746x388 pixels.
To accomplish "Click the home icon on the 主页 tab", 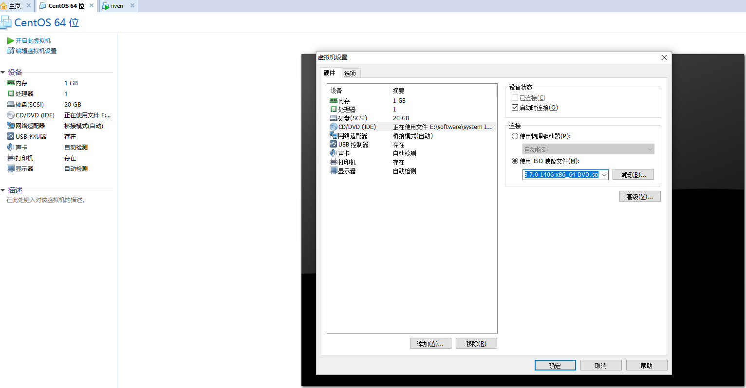I will 4,6.
